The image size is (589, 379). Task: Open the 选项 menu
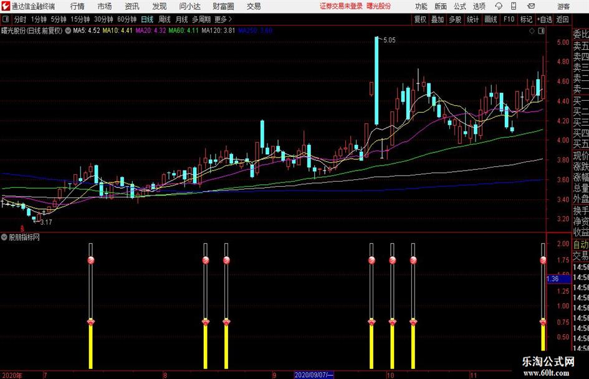tap(479, 6)
